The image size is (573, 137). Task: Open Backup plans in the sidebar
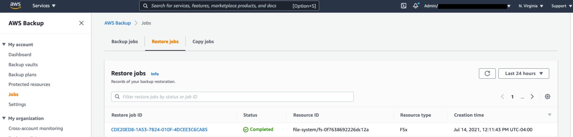point(23,75)
